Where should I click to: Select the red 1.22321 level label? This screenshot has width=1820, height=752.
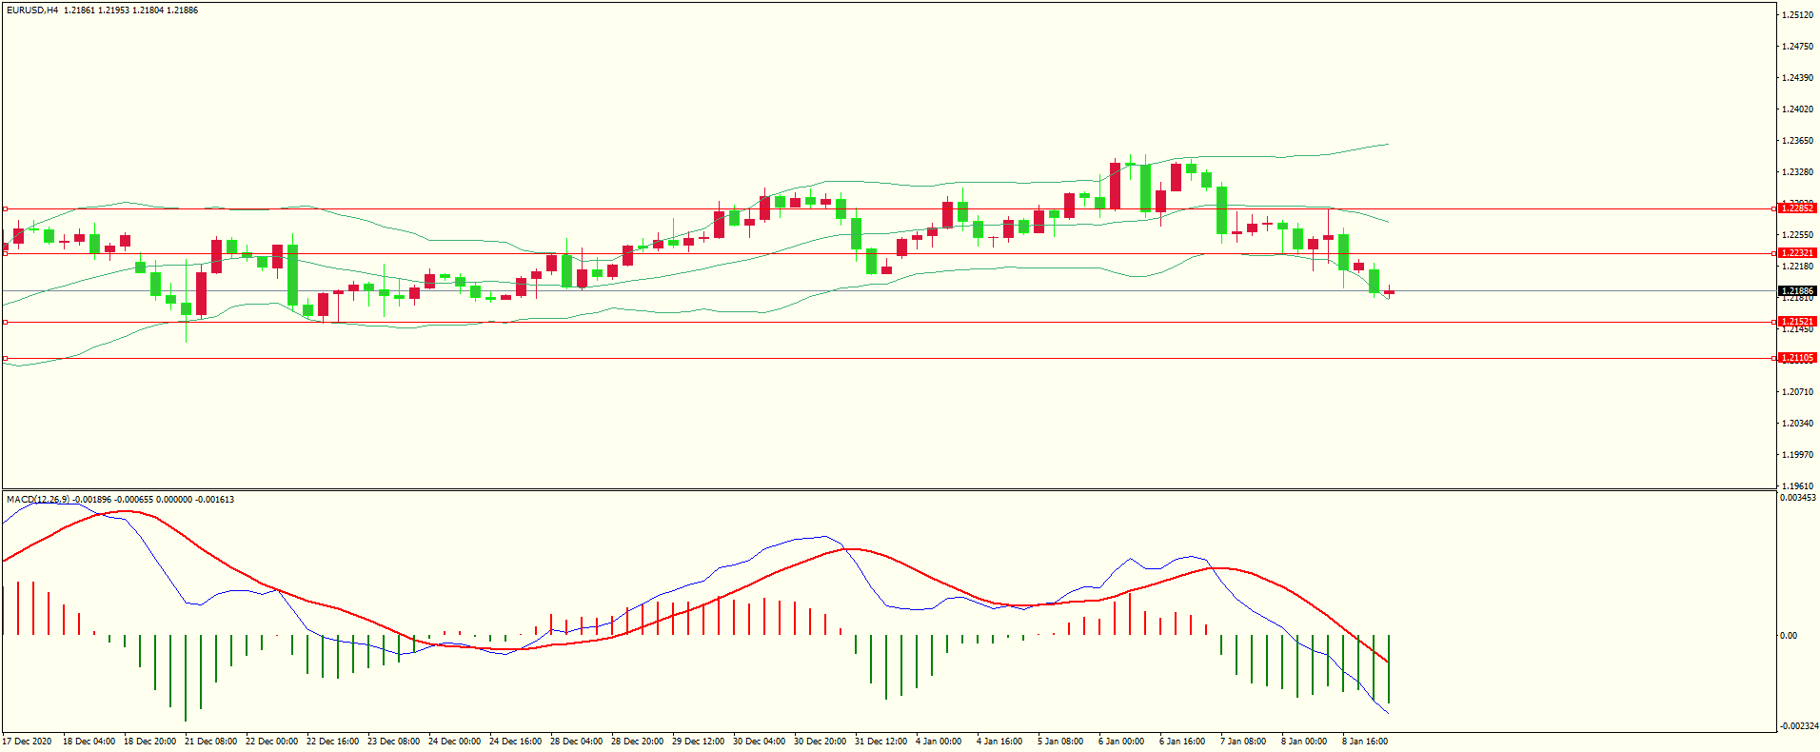1797,253
